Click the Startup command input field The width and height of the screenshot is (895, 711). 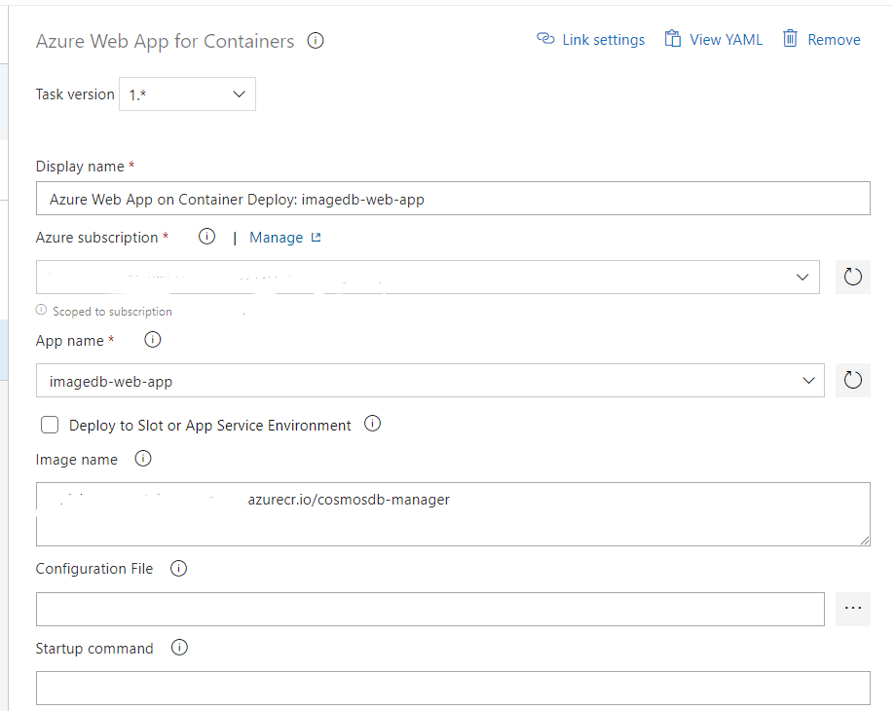[x=453, y=688]
